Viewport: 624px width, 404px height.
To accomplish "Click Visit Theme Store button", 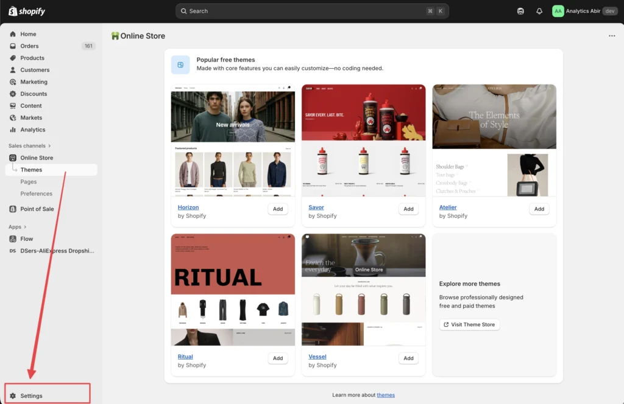I will (470, 324).
